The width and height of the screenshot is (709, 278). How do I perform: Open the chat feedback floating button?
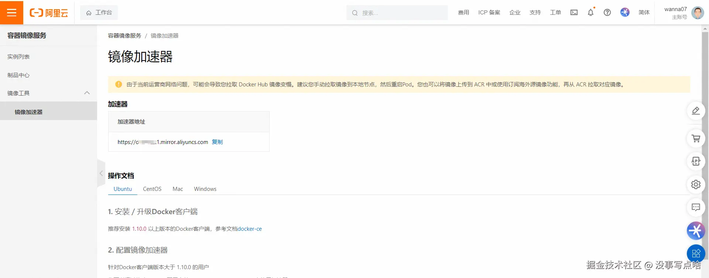pos(696,207)
